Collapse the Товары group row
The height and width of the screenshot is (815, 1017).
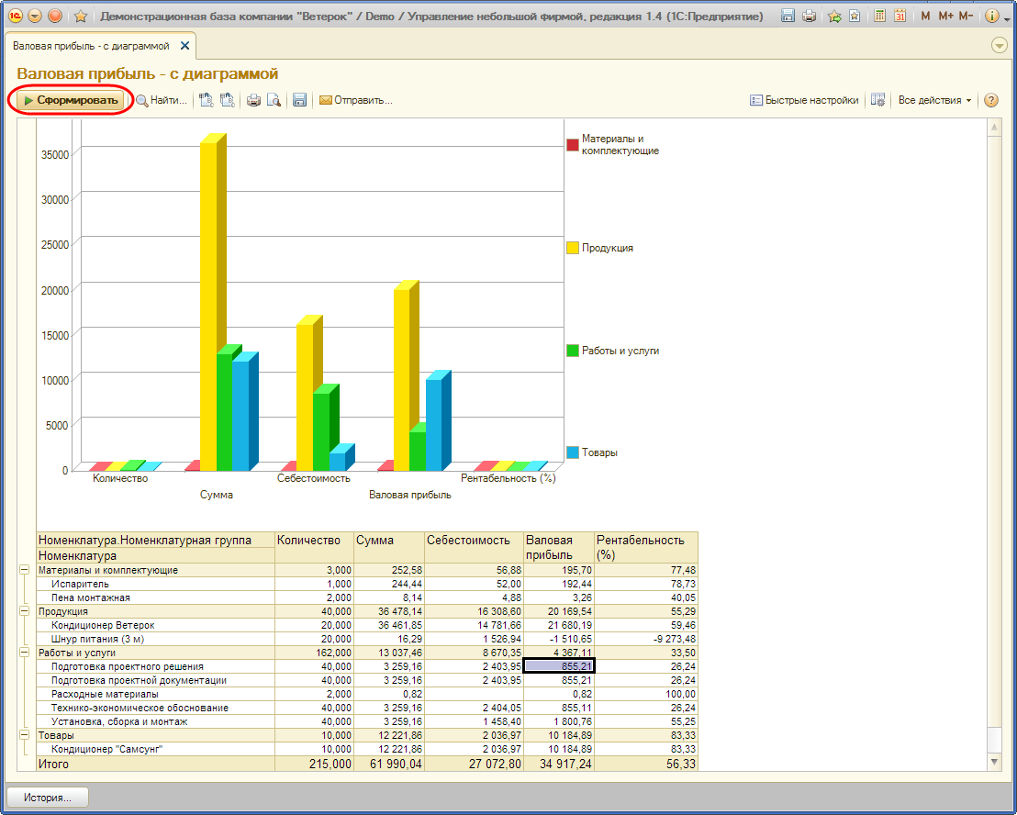(25, 734)
